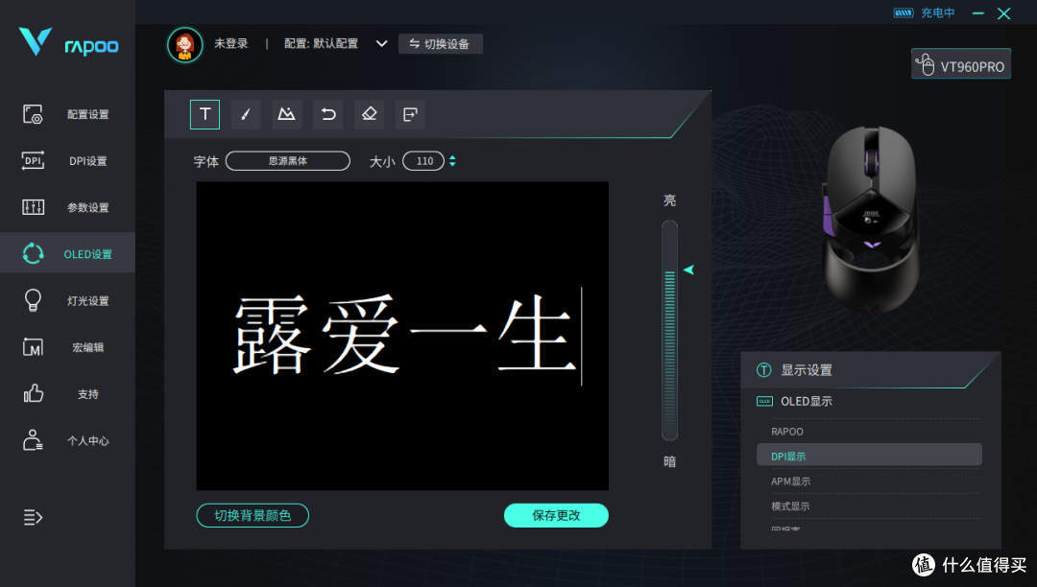
Task: Click 未登录 to log in
Action: click(x=230, y=43)
